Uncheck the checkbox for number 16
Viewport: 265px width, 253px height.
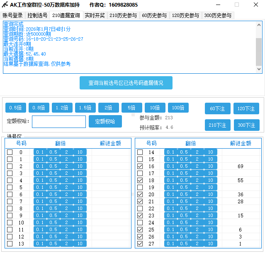(140, 166)
